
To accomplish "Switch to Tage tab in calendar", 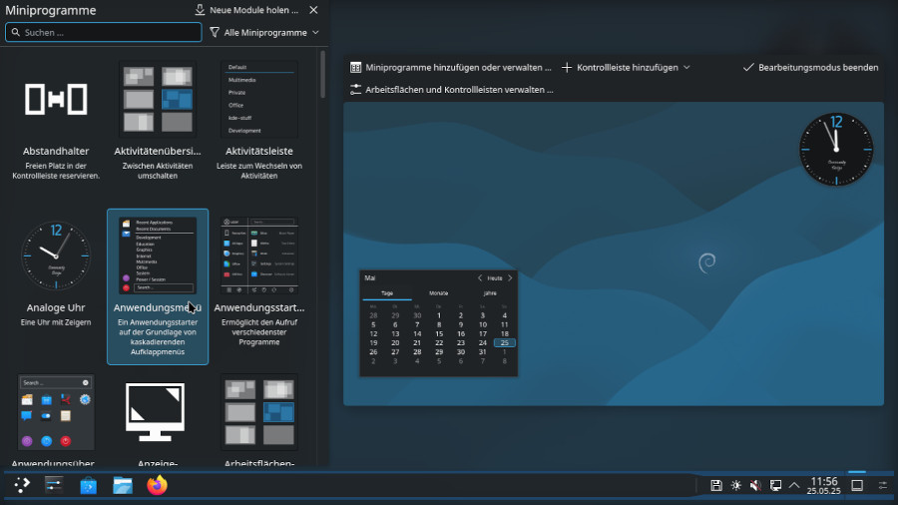I will [387, 293].
